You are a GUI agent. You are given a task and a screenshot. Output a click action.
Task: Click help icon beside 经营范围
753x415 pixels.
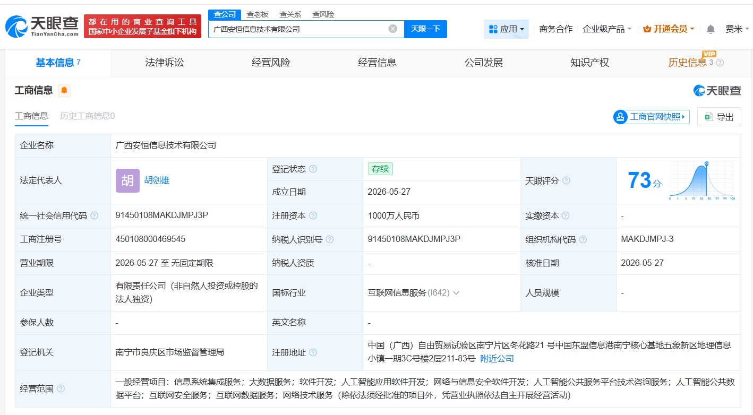pos(61,388)
